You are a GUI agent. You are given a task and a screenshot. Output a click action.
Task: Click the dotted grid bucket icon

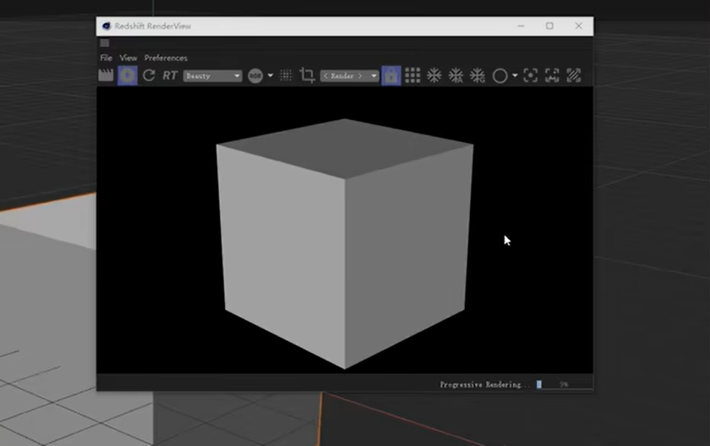pos(286,76)
